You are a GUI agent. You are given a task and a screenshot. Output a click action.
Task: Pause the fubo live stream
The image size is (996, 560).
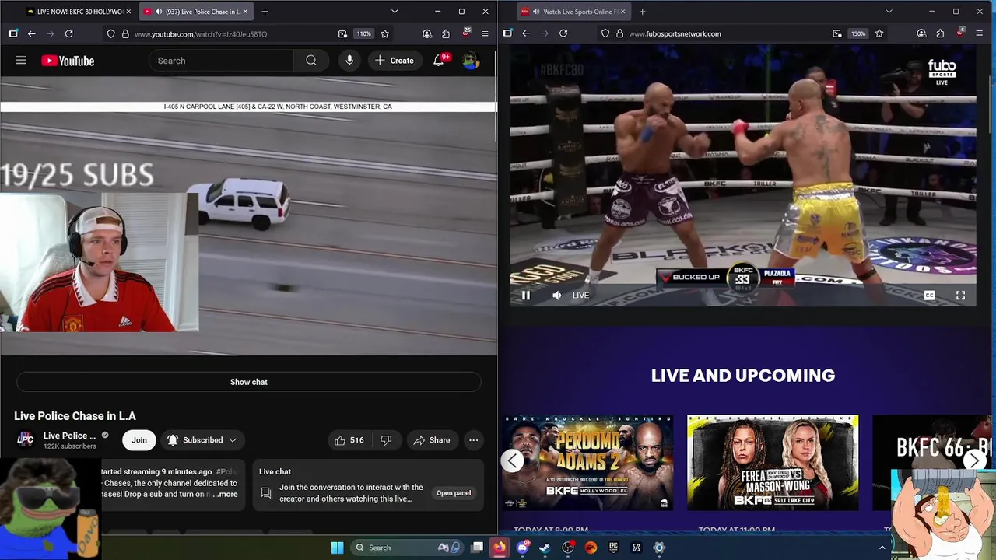coord(526,296)
